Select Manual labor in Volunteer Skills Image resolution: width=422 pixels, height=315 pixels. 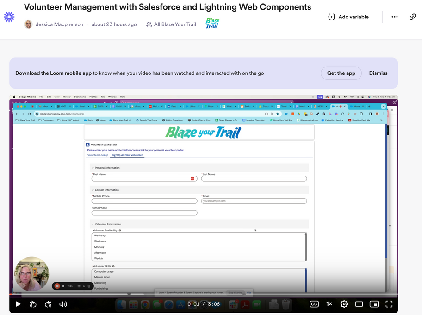pos(102,277)
